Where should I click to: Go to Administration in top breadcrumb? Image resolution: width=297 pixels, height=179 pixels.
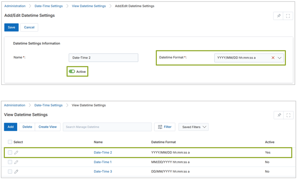15,6
